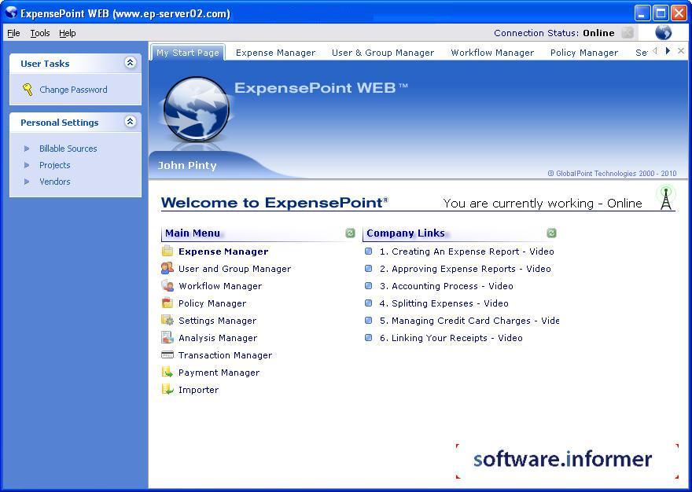Open the Analysis Manager link

click(x=218, y=337)
